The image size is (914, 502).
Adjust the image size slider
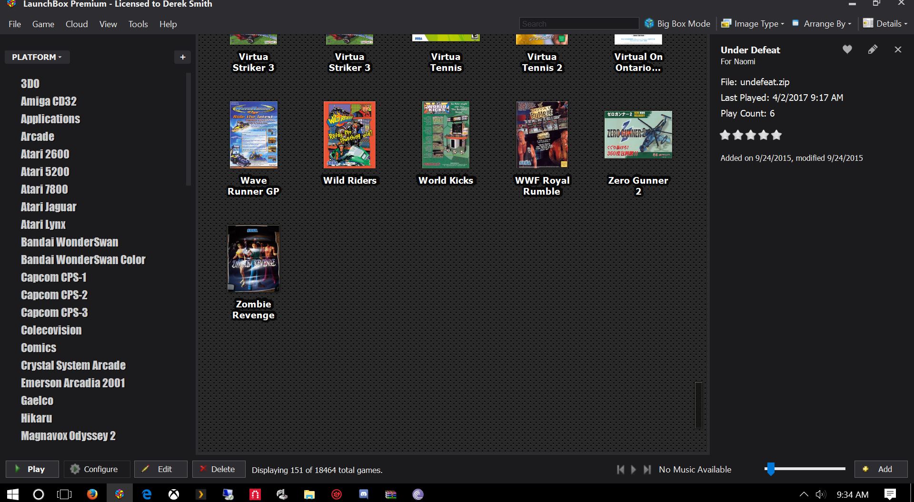pos(770,469)
